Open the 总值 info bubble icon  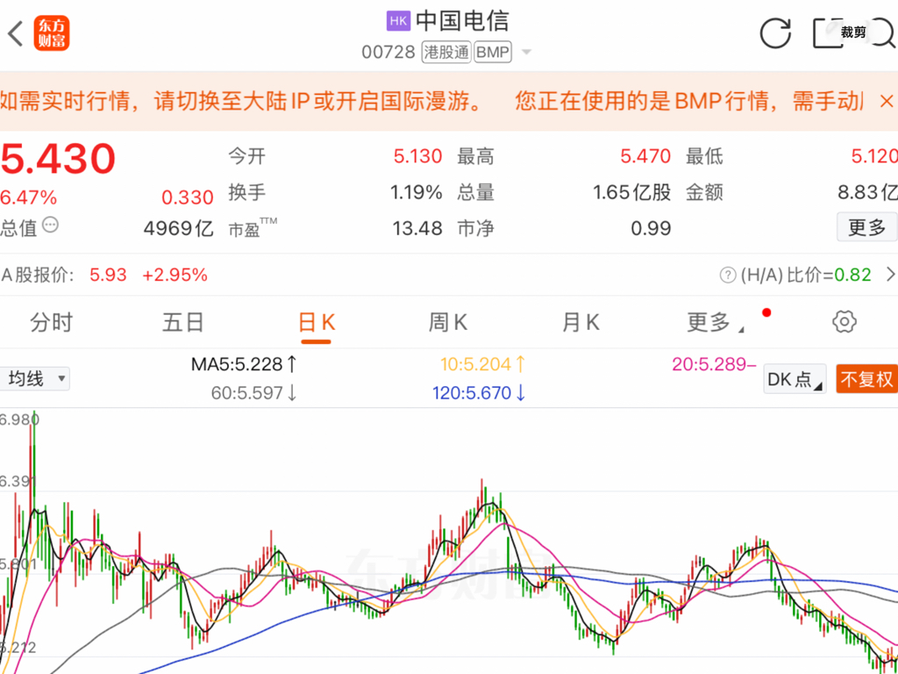click(51, 224)
